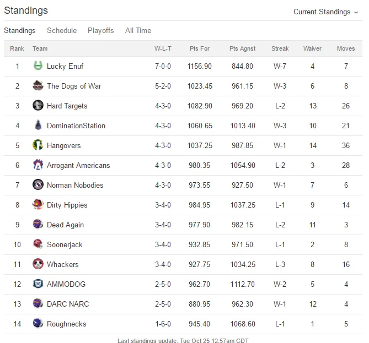Click the Soonerjack red helmet icon
Image resolution: width=369 pixels, height=343 pixels.
pos(38,244)
